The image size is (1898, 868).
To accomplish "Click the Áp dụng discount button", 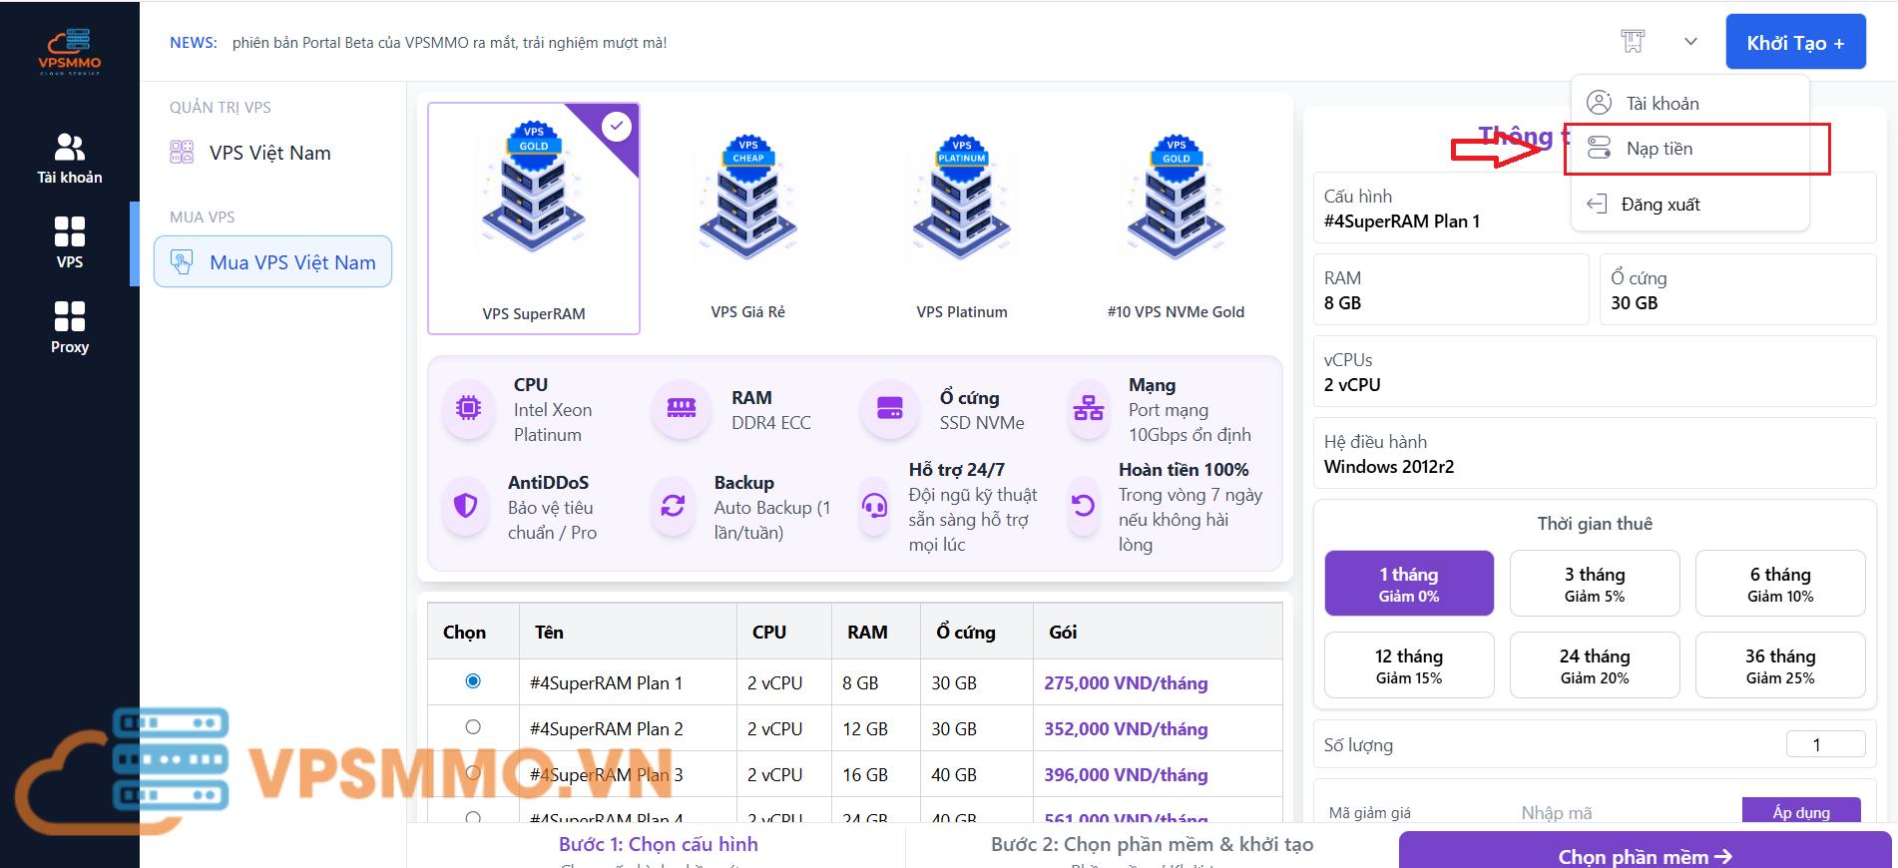I will pos(1800,811).
